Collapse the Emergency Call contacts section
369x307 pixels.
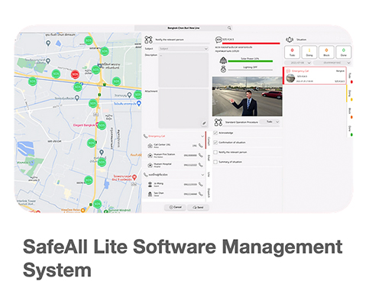pyautogui.click(x=202, y=136)
